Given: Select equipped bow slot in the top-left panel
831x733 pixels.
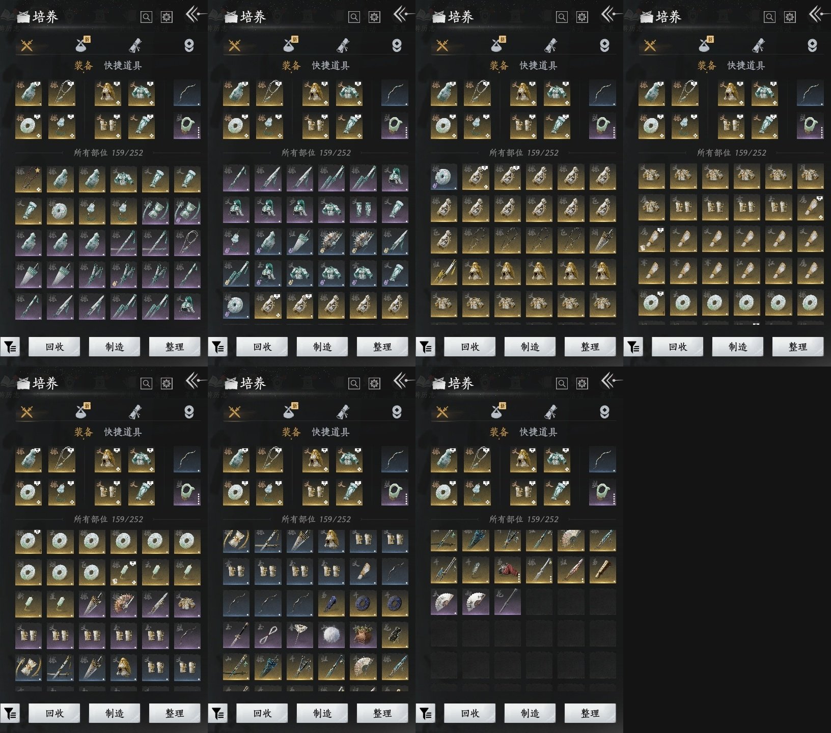Looking at the screenshot, I should click(x=187, y=93).
